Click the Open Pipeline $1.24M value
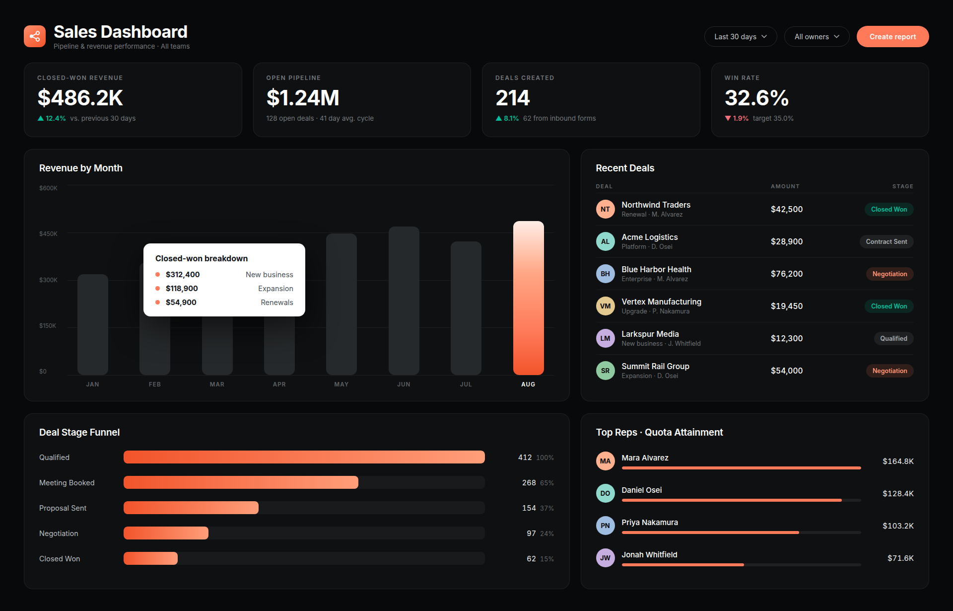This screenshot has height=611, width=953. click(x=303, y=98)
